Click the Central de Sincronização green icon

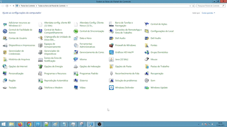(76, 31)
